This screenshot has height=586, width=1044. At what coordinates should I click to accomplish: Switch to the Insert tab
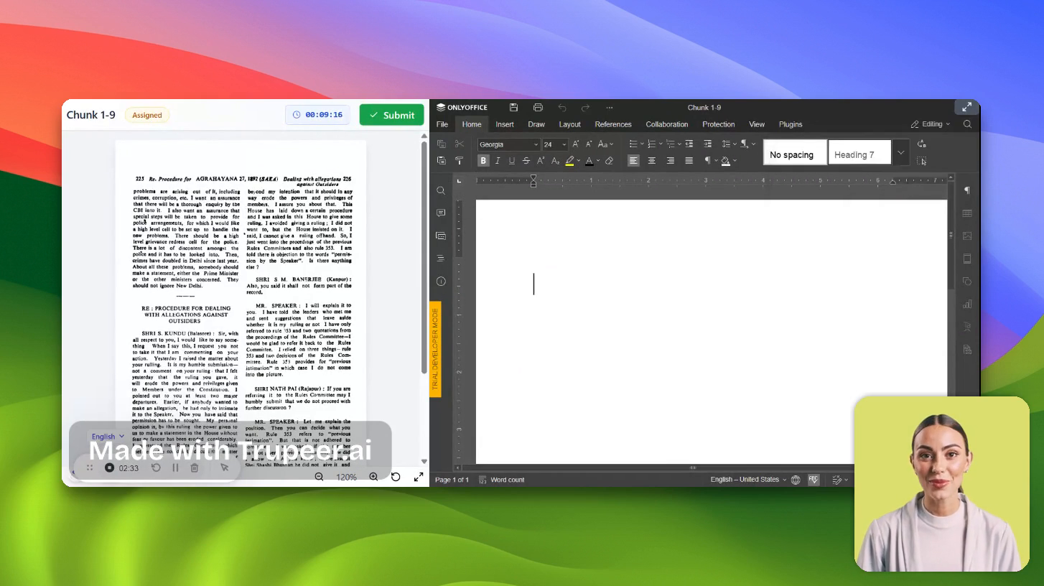point(505,124)
